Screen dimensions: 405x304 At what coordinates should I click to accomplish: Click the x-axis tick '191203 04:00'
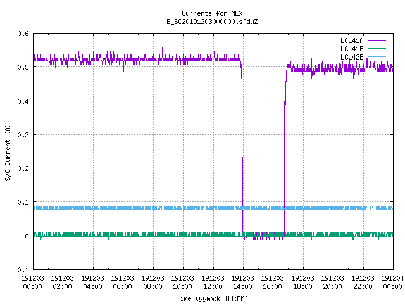92,282
